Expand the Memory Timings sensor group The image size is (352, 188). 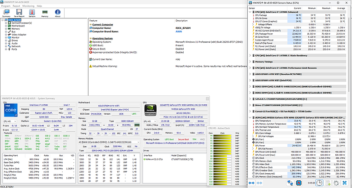[250, 62]
